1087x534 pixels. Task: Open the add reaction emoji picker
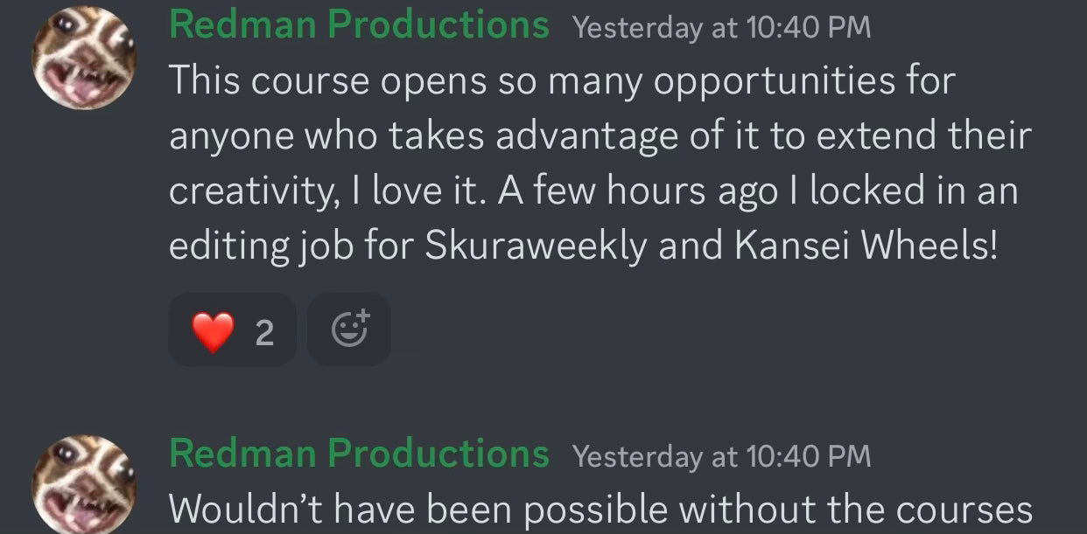coord(349,329)
